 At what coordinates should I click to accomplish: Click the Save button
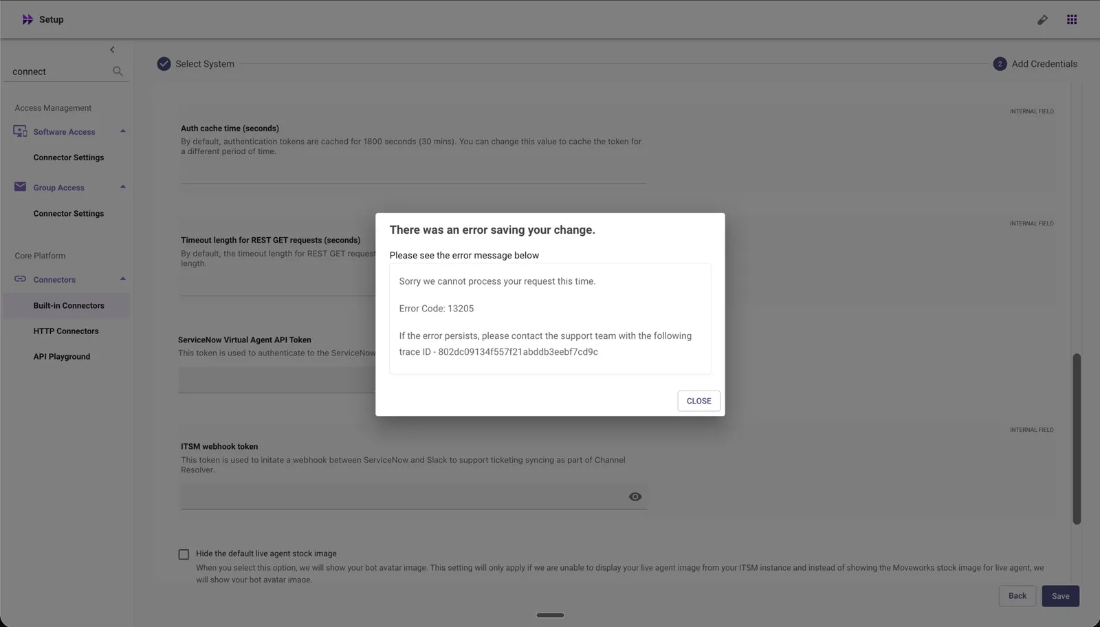click(1060, 596)
